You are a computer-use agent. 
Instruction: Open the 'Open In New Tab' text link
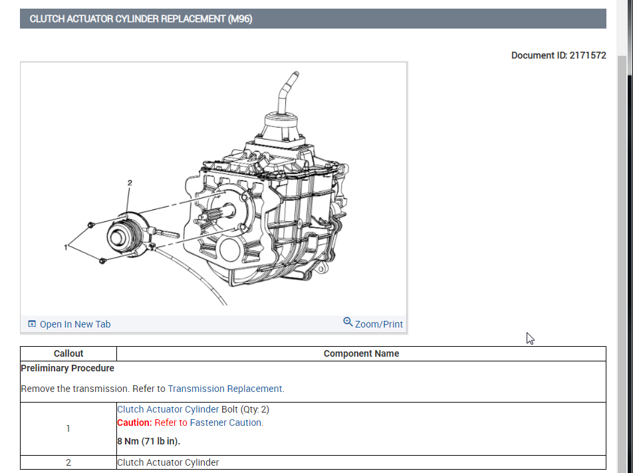(x=75, y=324)
